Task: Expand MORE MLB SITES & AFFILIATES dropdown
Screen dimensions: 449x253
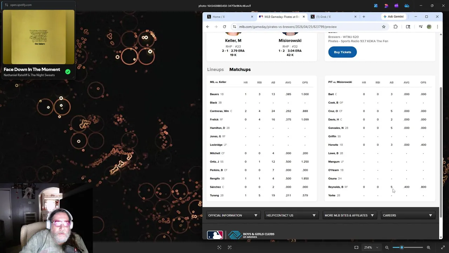Action: click(x=349, y=215)
